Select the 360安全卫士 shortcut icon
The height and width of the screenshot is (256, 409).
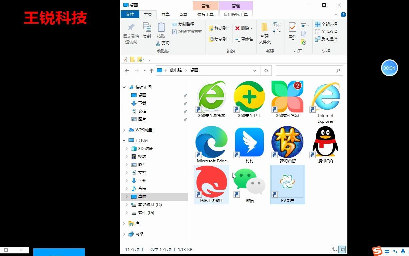pos(249,97)
